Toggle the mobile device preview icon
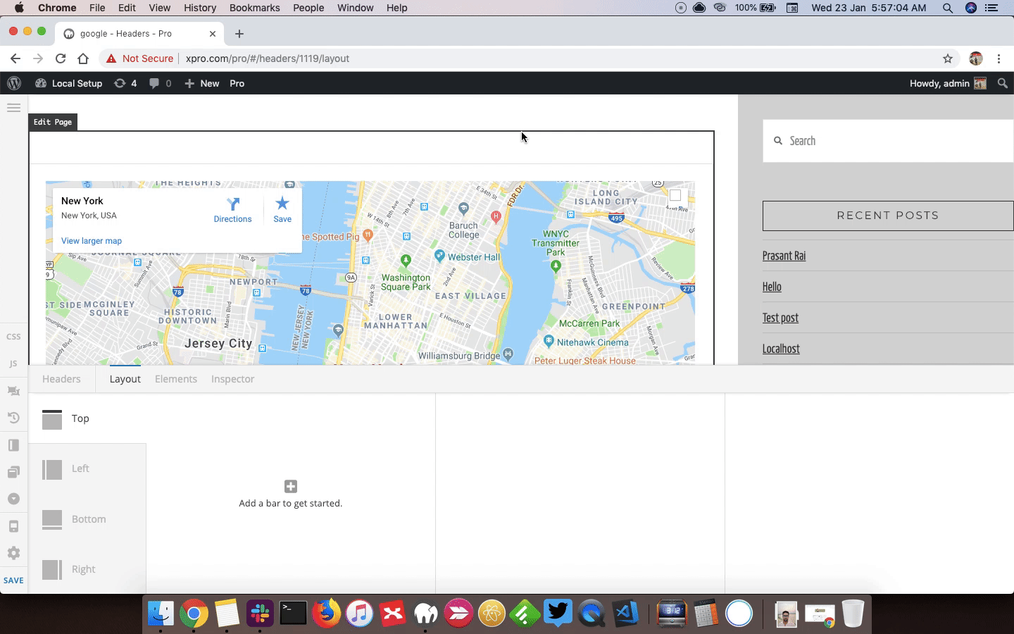1014x634 pixels. (13, 526)
